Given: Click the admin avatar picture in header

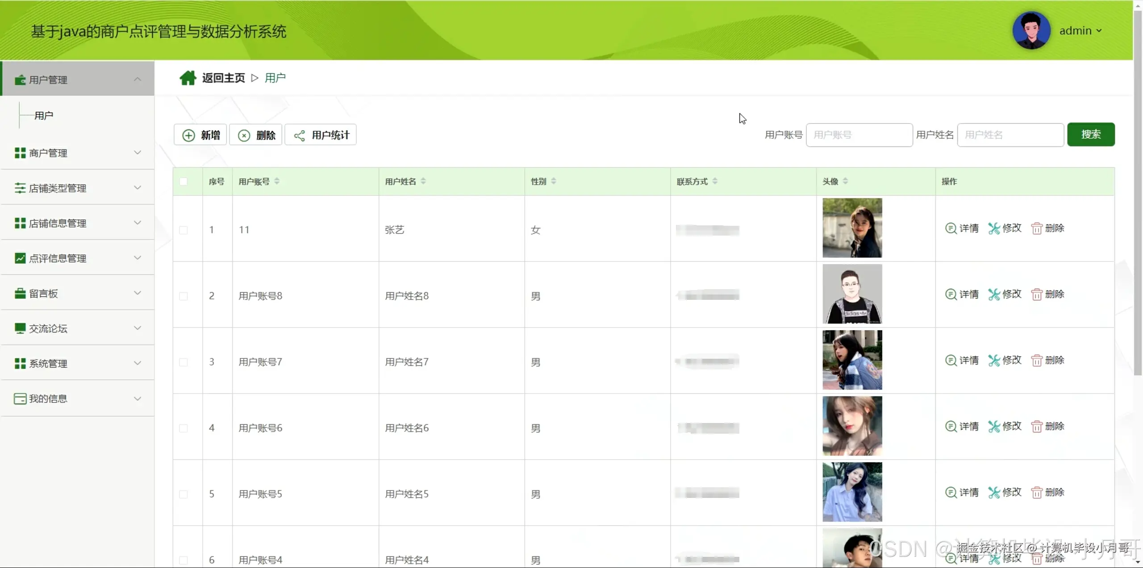Looking at the screenshot, I should [1031, 30].
